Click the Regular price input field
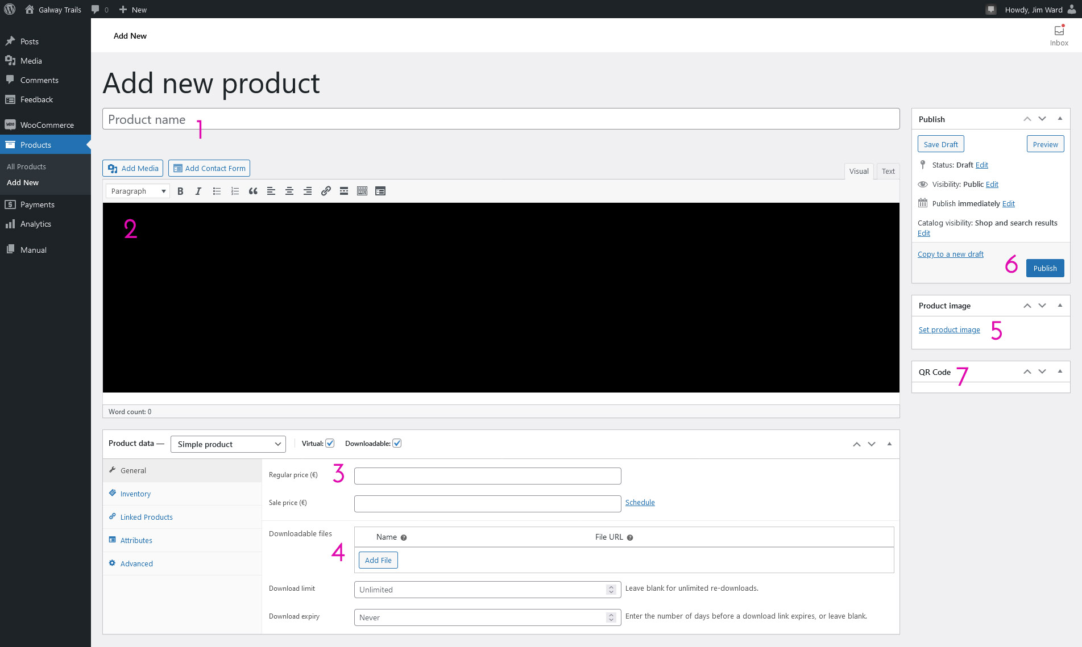This screenshot has width=1082, height=647. 487,476
